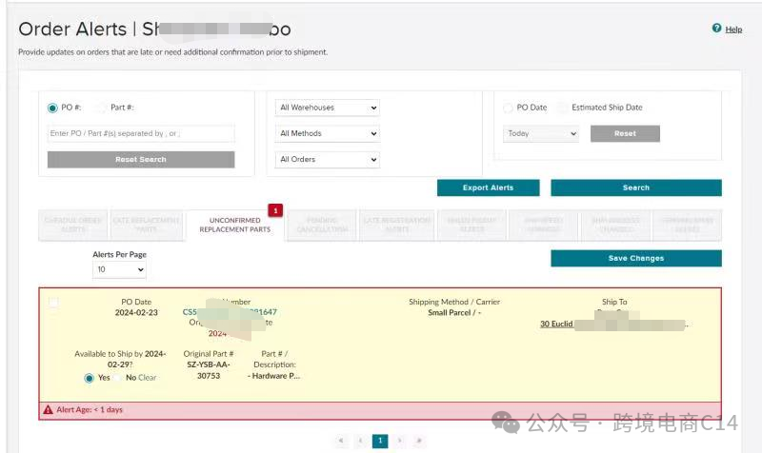
Task: Go to the first page arrow
Action: pyautogui.click(x=341, y=441)
